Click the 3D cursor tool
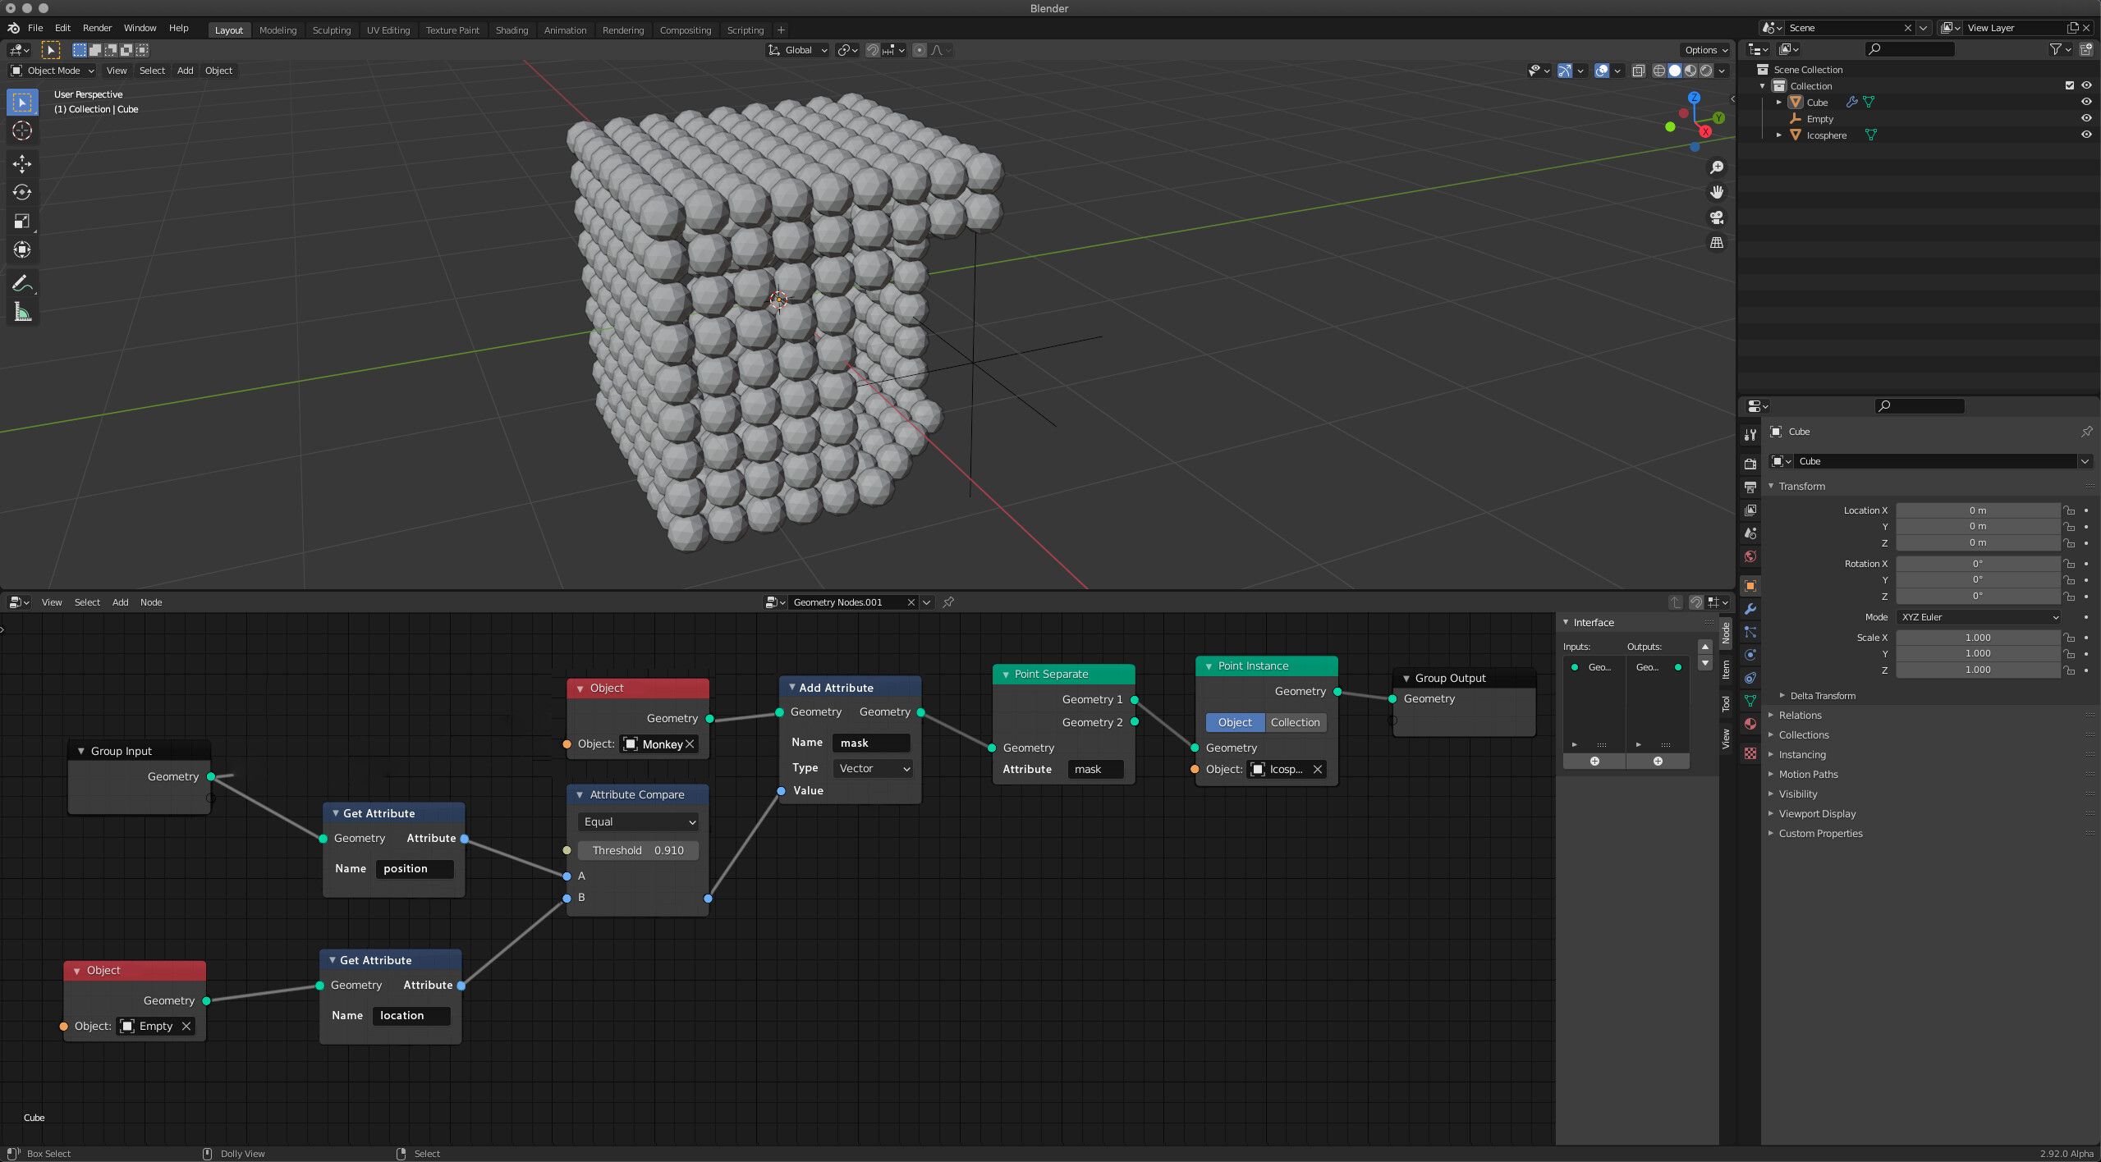Screen dimensions: 2101x1162 click(x=22, y=130)
